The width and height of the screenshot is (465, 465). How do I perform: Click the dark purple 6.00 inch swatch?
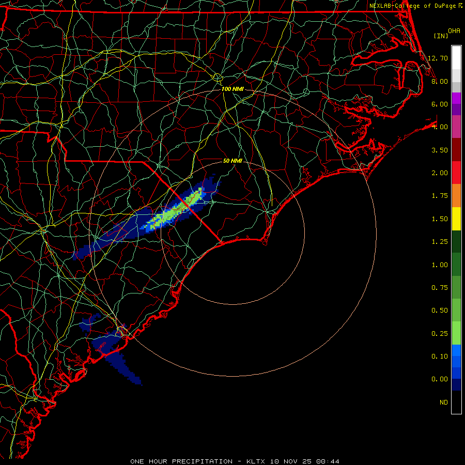(456, 110)
